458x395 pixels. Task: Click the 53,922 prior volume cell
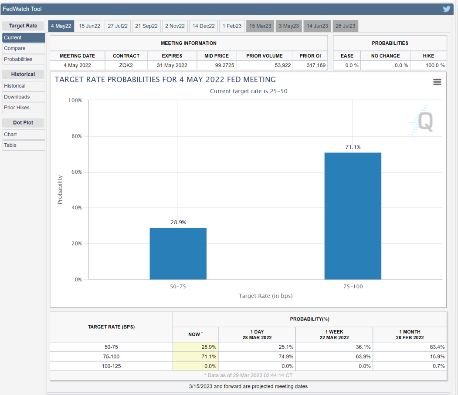pos(265,65)
